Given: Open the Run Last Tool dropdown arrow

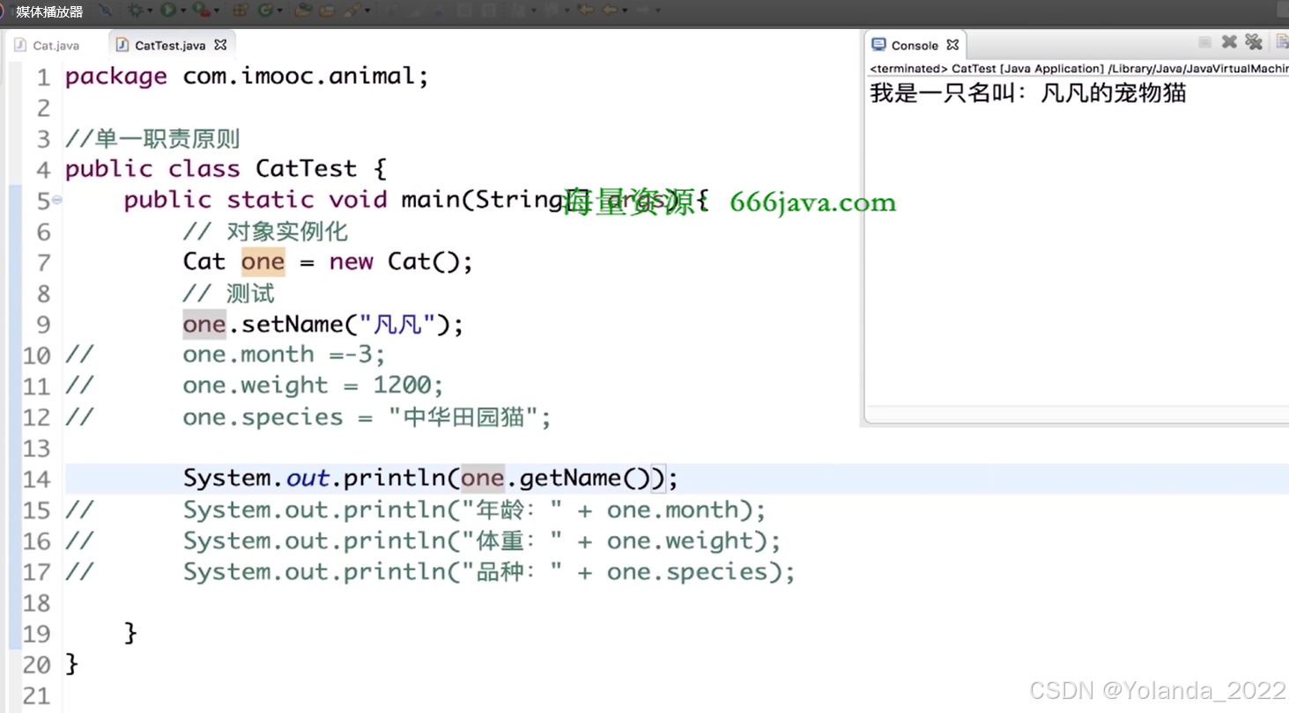Looking at the screenshot, I should pos(216,11).
